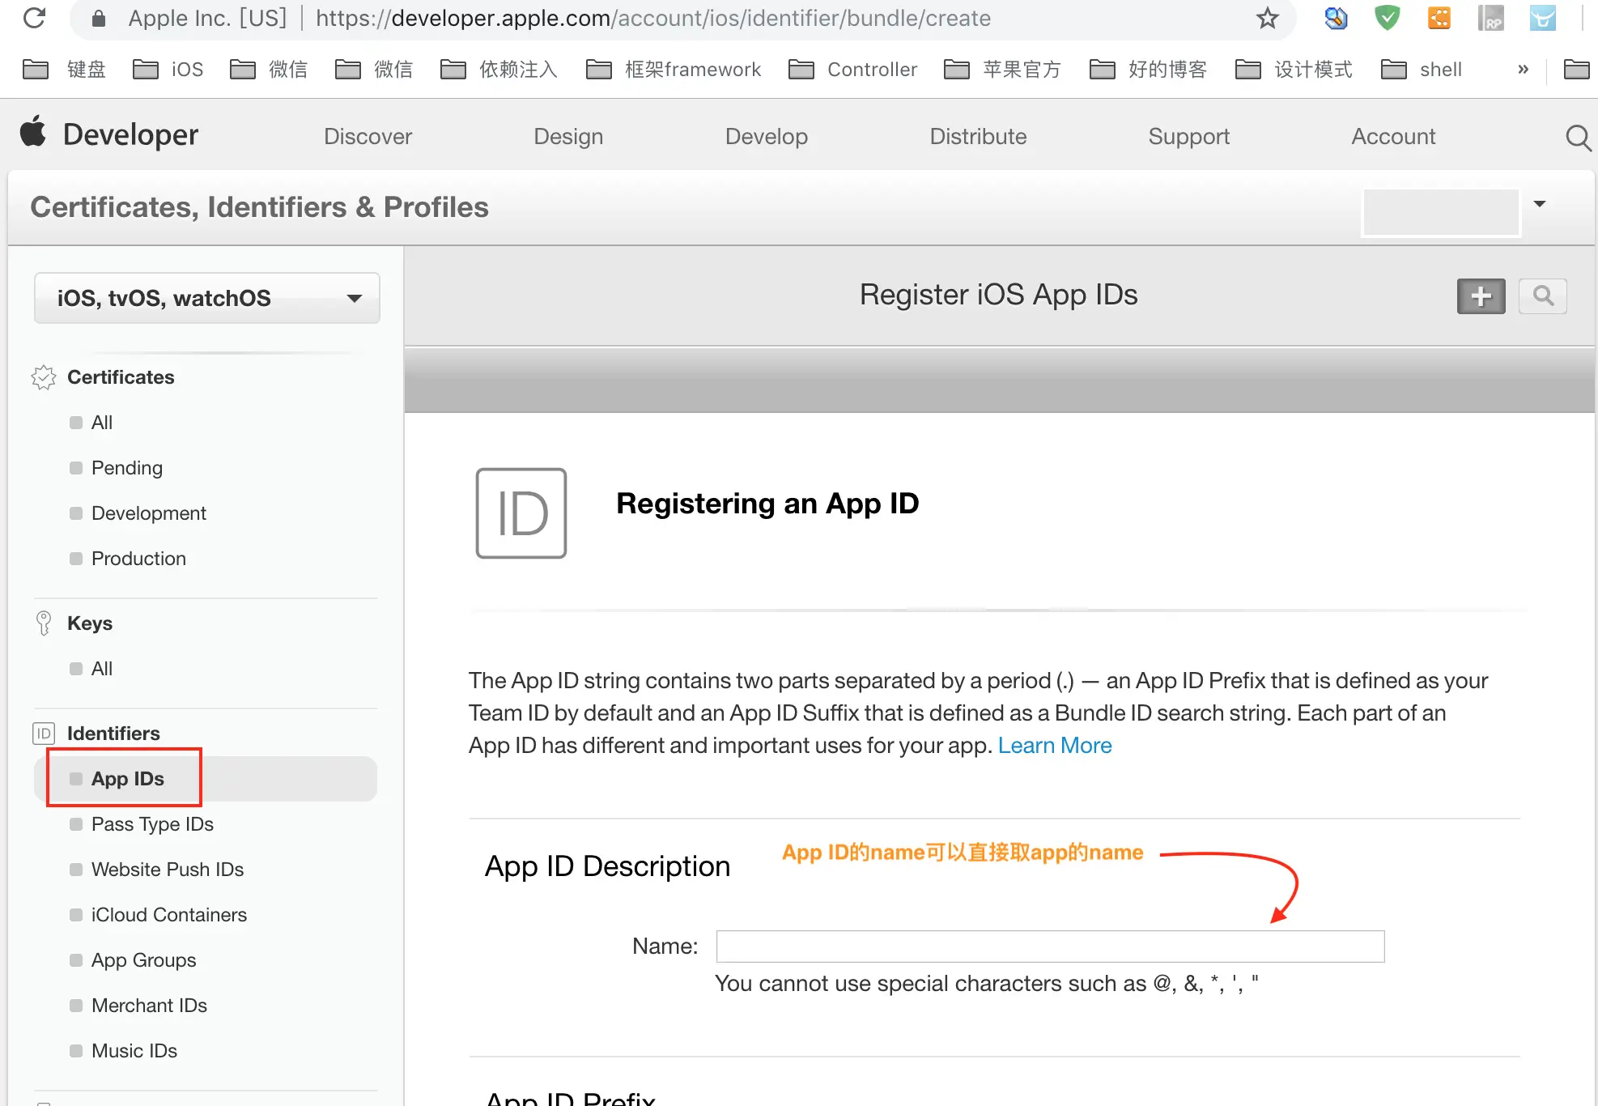Select App IDs in the sidebar
The height and width of the screenshot is (1106, 1598).
(127, 778)
